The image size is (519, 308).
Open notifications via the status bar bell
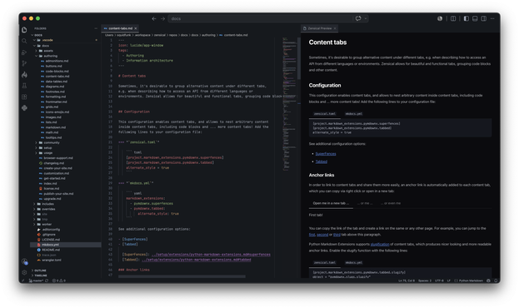click(496, 281)
